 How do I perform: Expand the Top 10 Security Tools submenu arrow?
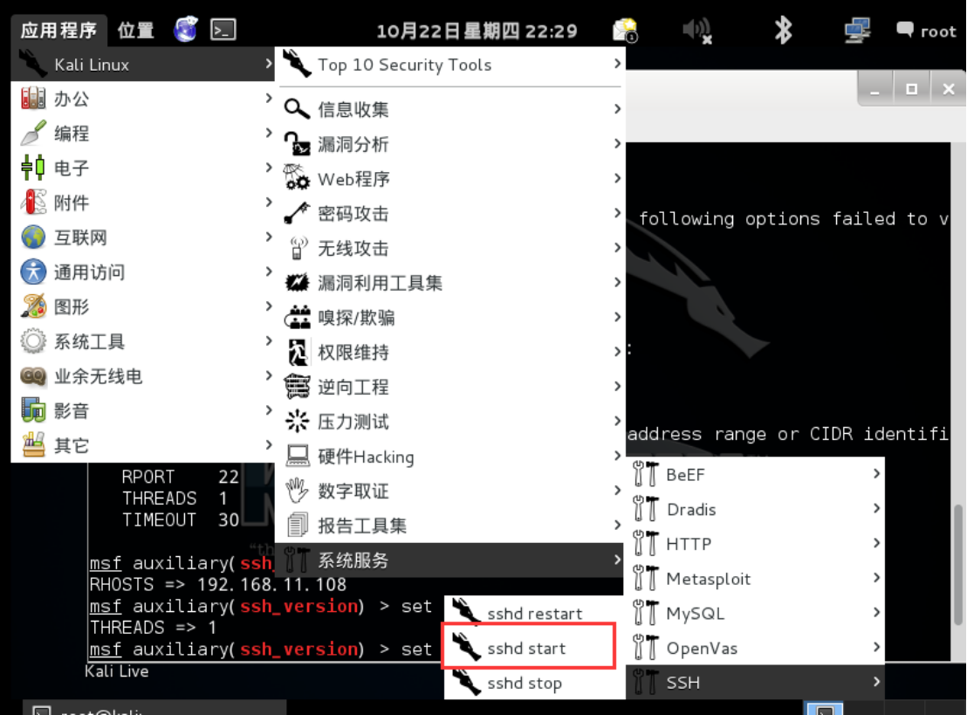pos(617,64)
